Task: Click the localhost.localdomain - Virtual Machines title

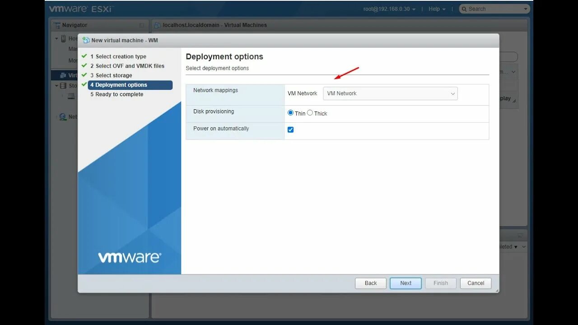Action: coord(215,25)
